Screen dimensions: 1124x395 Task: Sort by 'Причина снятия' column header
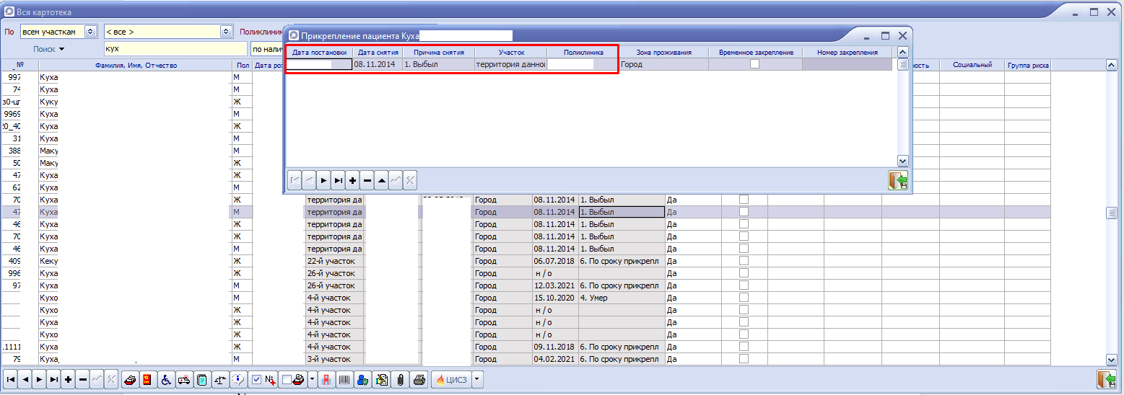[438, 53]
